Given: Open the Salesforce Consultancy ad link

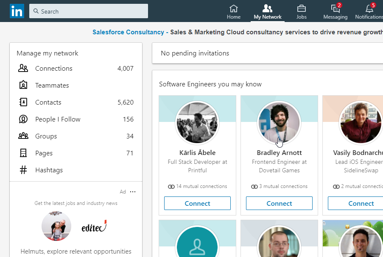Looking at the screenshot, I should (128, 32).
